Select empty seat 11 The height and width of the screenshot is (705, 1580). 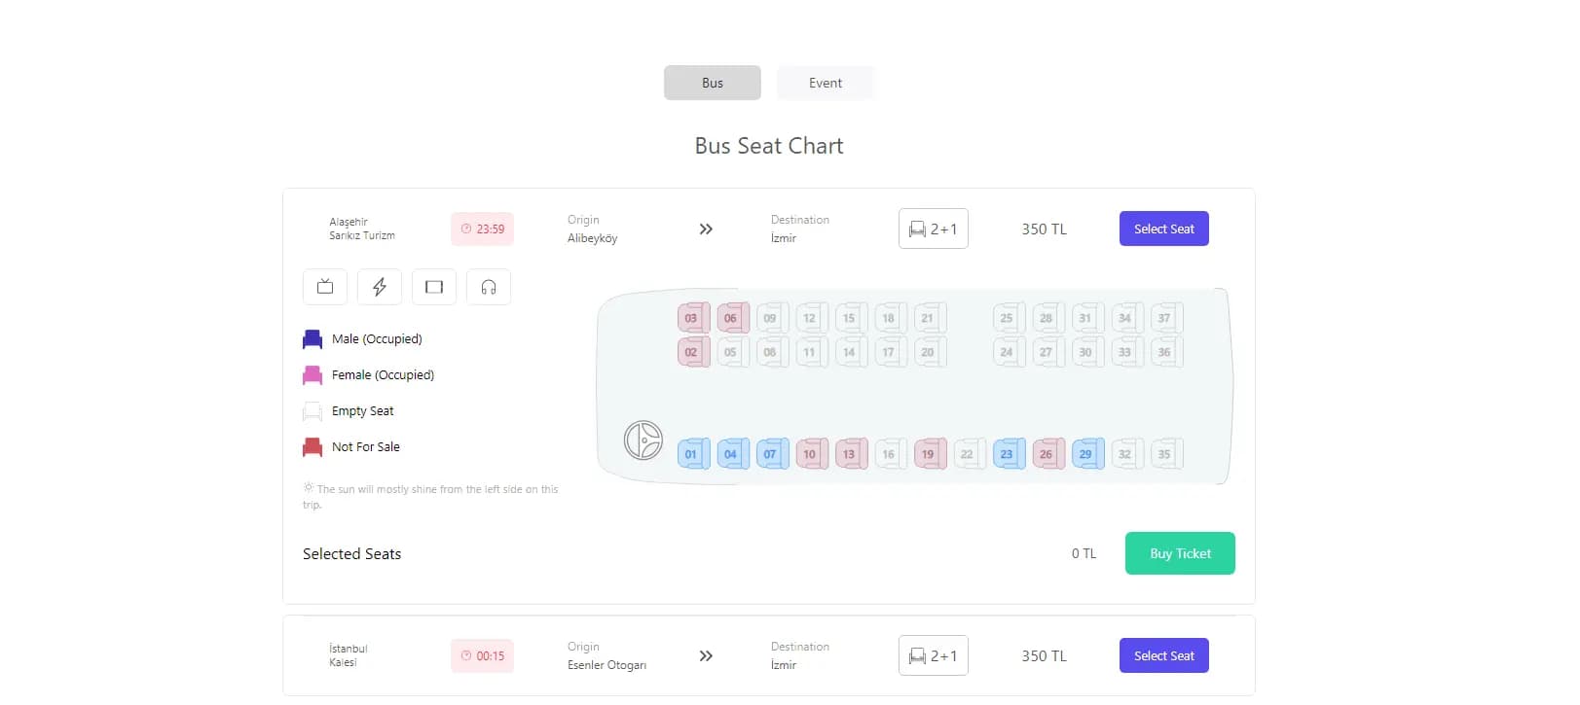pyautogui.click(x=811, y=352)
